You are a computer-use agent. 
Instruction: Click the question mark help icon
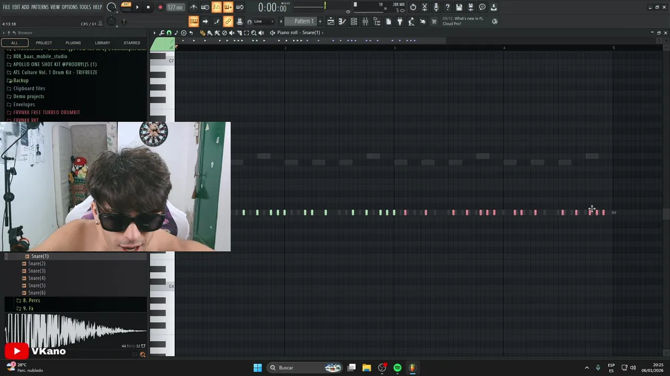click(x=448, y=7)
